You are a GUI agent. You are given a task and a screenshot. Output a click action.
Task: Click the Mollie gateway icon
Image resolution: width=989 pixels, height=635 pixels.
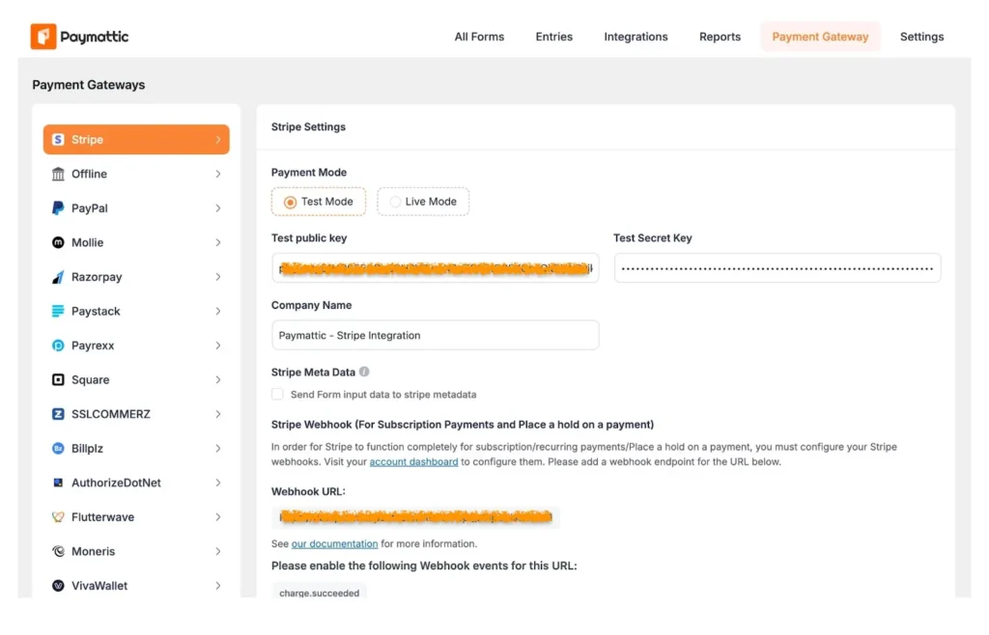pyautogui.click(x=58, y=243)
